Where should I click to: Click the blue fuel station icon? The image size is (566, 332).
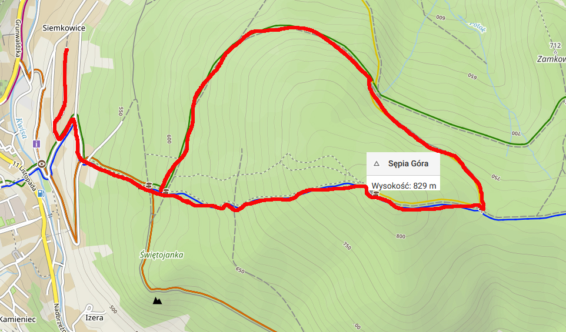[41, 193]
